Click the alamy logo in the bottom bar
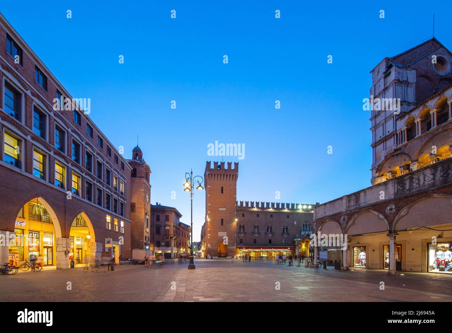Viewport: 452px width, 333px height. [x=35, y=317]
